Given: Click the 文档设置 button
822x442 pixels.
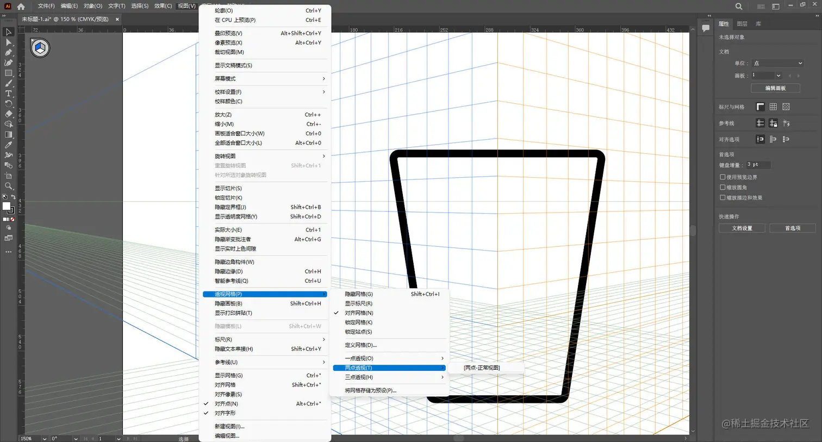Looking at the screenshot, I should [x=742, y=228].
